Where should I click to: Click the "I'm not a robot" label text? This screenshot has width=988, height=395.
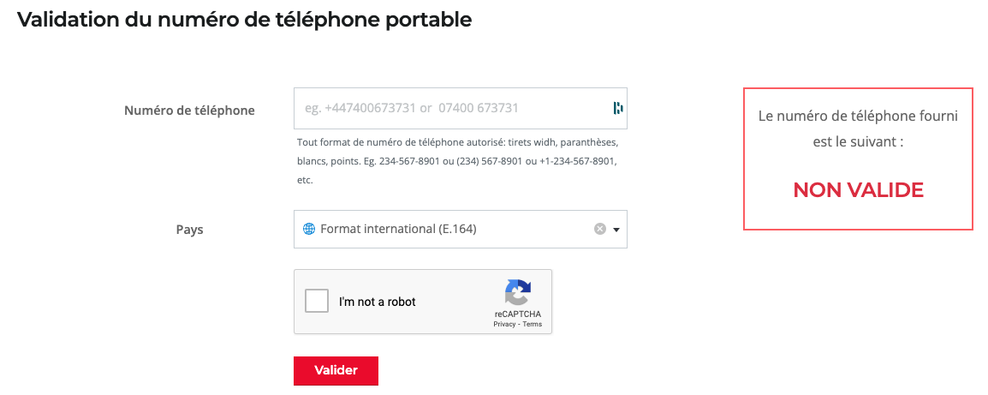[378, 302]
